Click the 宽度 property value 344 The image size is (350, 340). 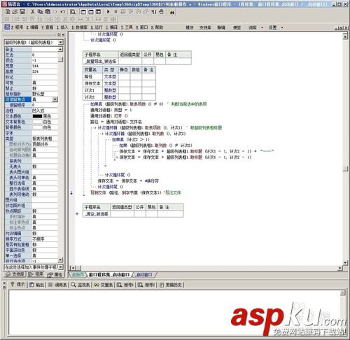click(45, 66)
